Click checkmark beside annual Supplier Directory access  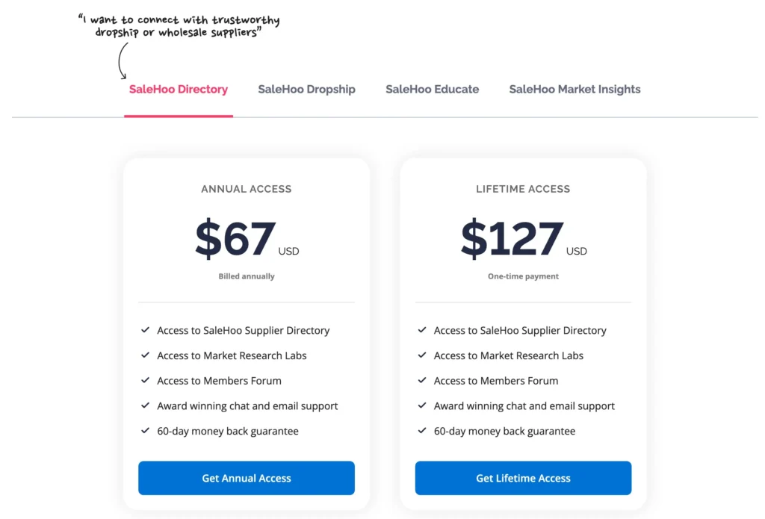[145, 330]
